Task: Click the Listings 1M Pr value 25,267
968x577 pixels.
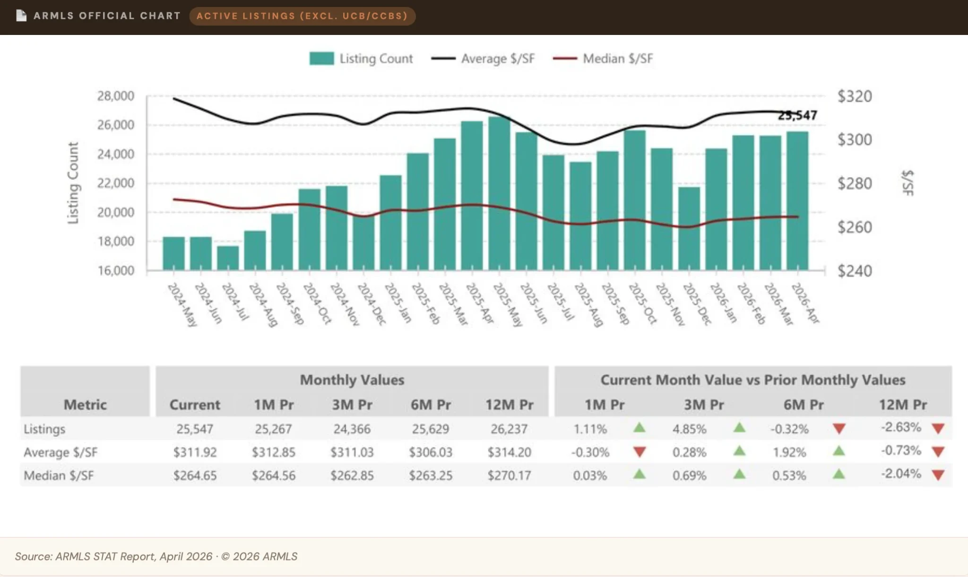Action: (273, 429)
